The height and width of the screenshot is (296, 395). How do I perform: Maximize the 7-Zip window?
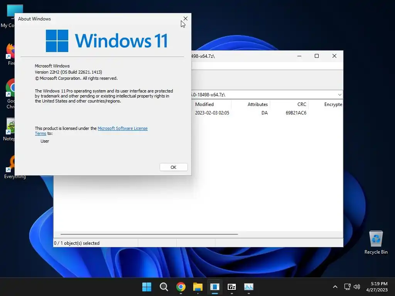click(317, 56)
